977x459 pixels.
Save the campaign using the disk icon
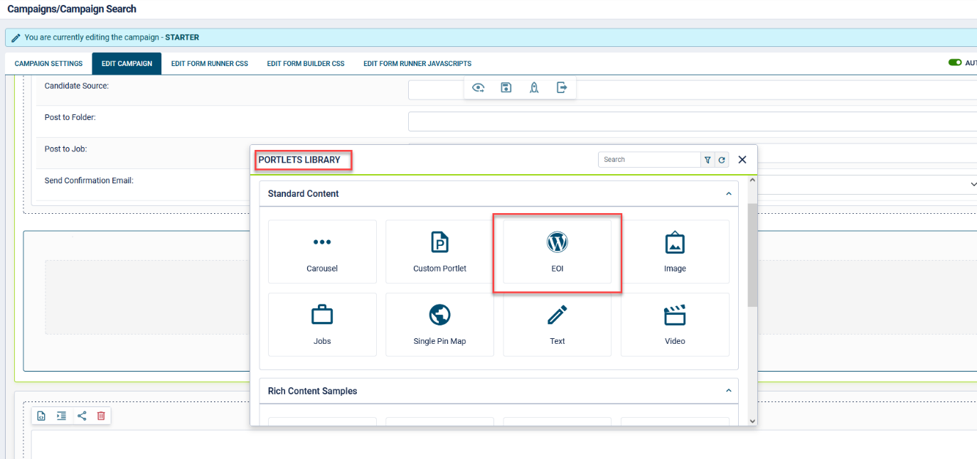(506, 87)
